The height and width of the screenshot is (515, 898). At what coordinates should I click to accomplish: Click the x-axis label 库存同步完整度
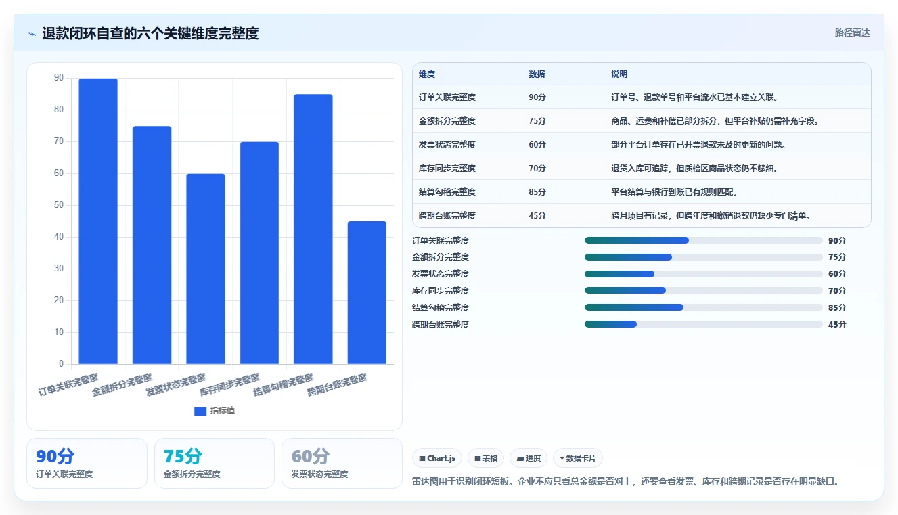tap(229, 384)
